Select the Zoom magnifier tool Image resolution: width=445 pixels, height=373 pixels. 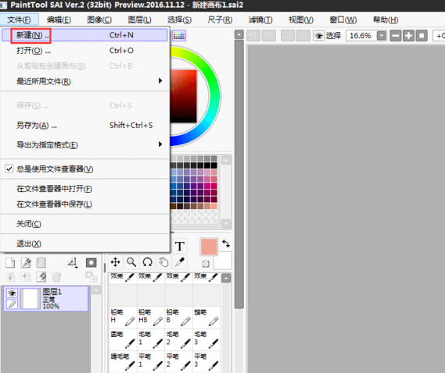coord(131,262)
